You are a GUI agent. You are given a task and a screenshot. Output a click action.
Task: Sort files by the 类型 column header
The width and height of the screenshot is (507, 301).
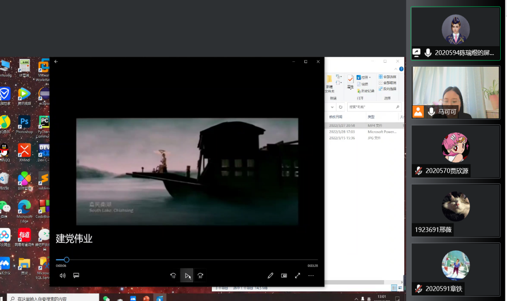[x=371, y=117]
